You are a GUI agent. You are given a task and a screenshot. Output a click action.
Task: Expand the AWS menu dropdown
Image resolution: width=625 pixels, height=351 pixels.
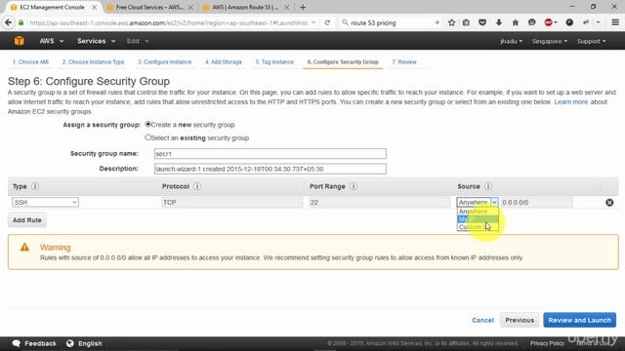(52, 41)
